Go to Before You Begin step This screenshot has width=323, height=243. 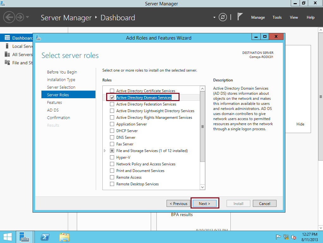(62, 72)
